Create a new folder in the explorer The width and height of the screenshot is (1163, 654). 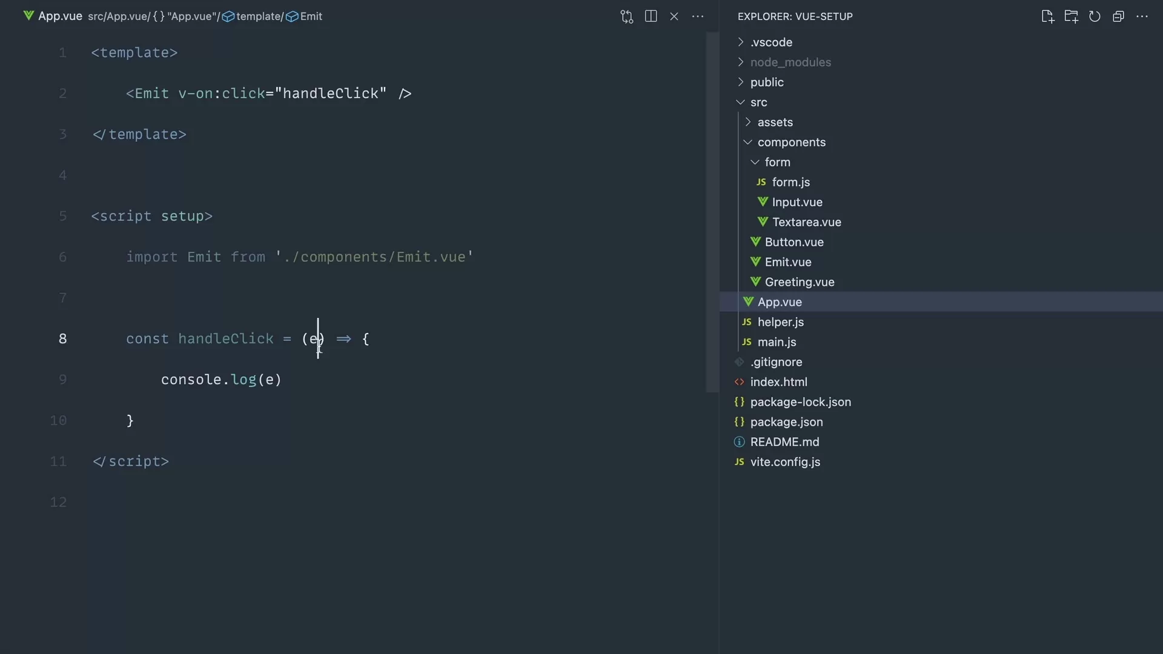coord(1072,16)
